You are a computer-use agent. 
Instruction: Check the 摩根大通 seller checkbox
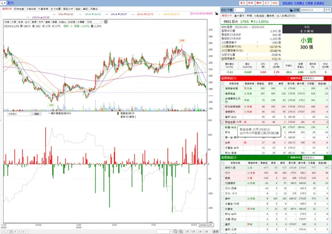pyautogui.click(x=223, y=168)
